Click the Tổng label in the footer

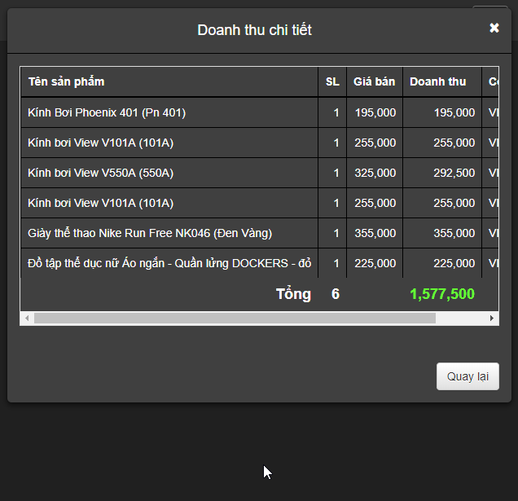(293, 294)
